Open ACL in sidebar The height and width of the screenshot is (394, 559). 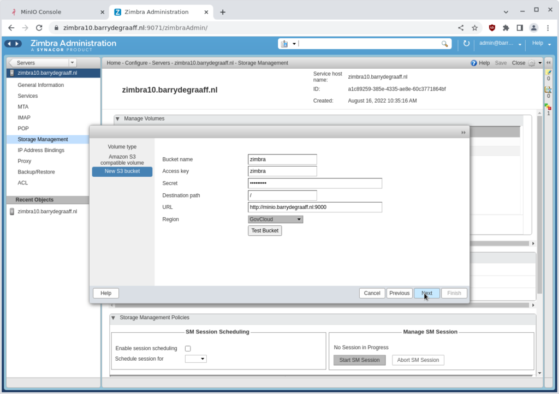23,183
